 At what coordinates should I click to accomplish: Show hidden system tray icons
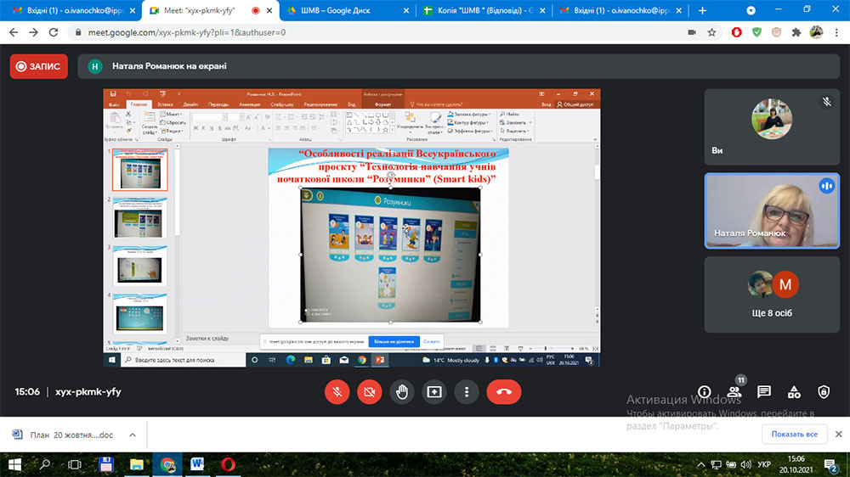point(701,464)
